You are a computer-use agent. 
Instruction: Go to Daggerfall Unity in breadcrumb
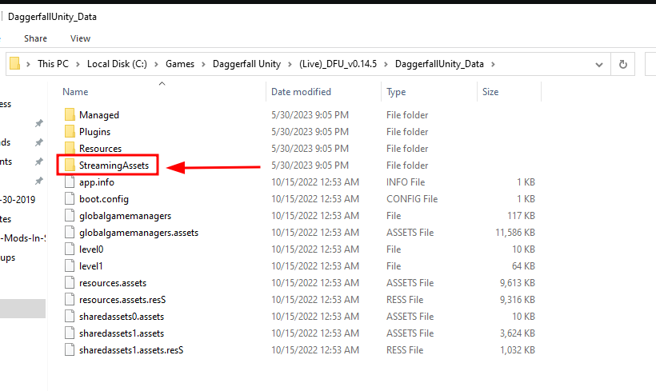point(247,64)
